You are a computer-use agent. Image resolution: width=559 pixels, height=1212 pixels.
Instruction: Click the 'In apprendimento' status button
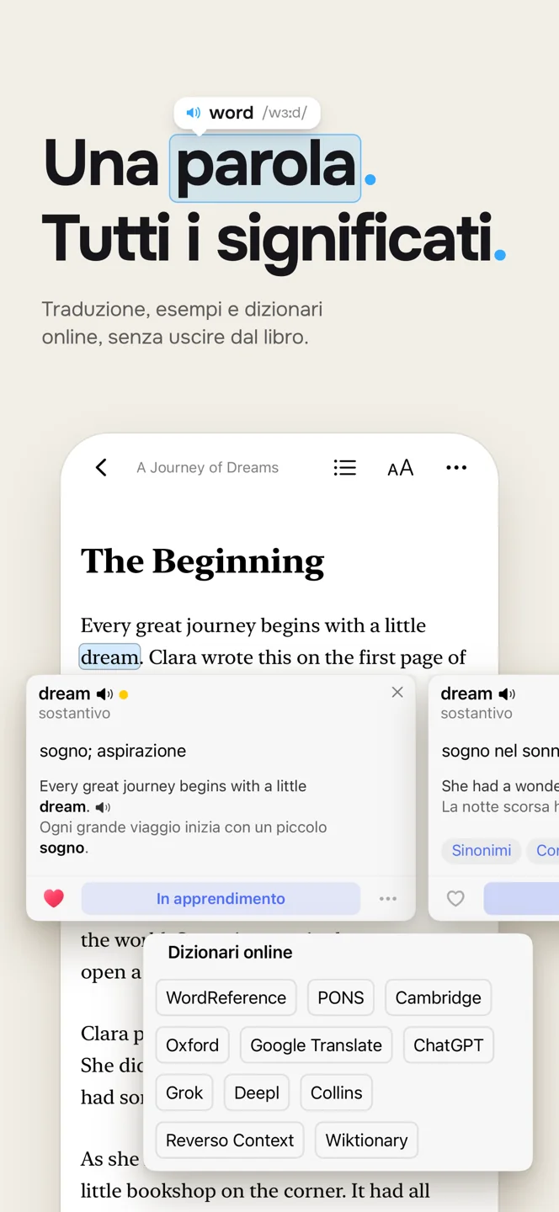[x=221, y=899]
